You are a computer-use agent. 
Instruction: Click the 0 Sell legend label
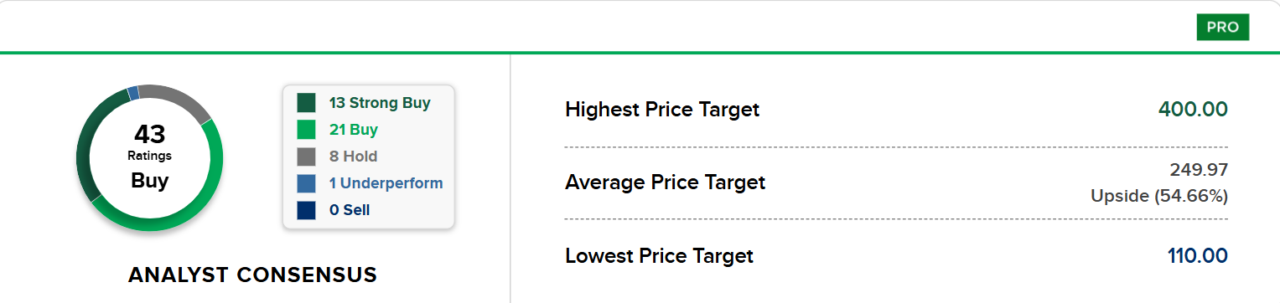[x=350, y=210]
